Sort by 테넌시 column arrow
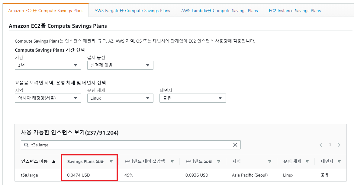 tap(339, 161)
